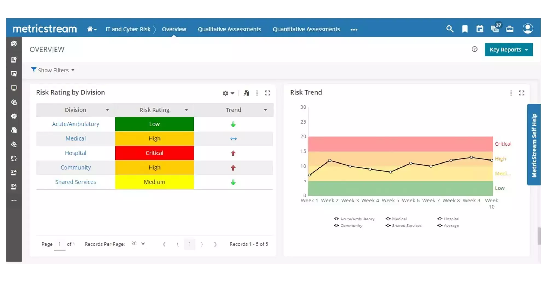Click the bookmark icon in header
Screen dimensions: 547x282
click(465, 29)
